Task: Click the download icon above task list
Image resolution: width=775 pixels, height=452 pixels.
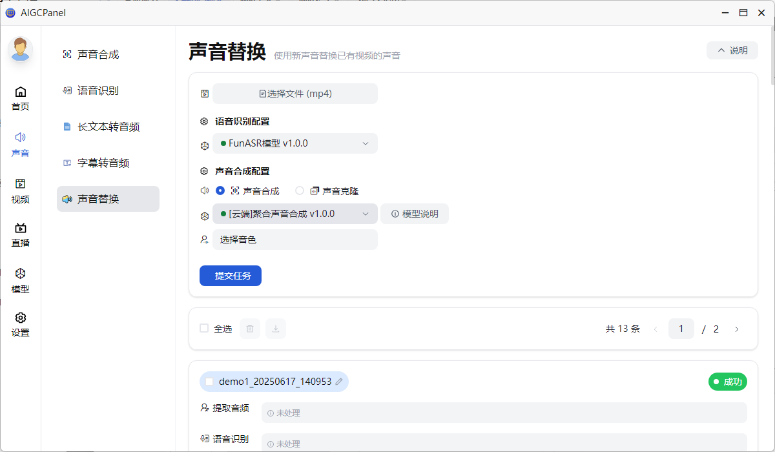Action: (x=276, y=329)
